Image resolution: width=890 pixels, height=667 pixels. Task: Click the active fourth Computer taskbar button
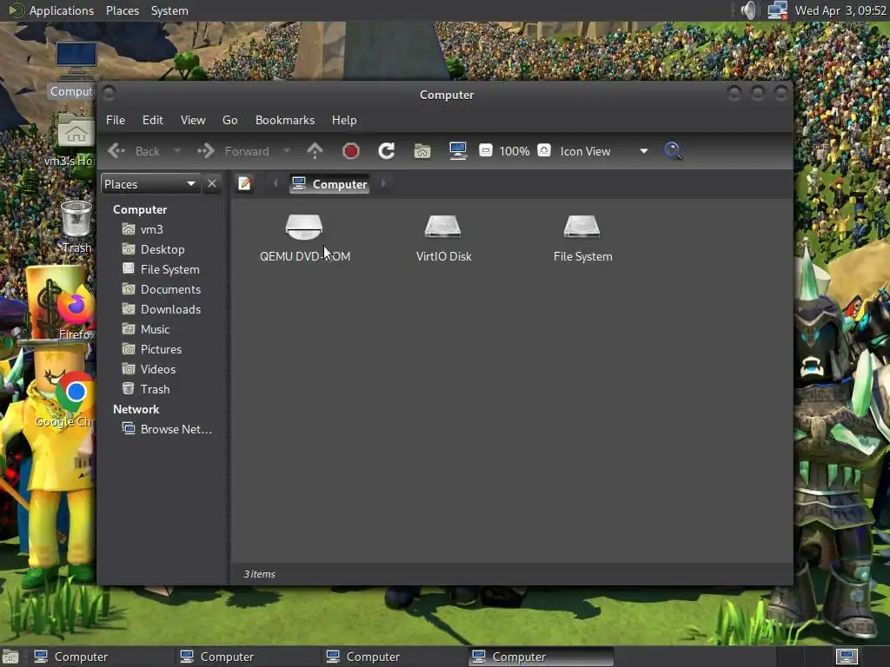point(541,657)
